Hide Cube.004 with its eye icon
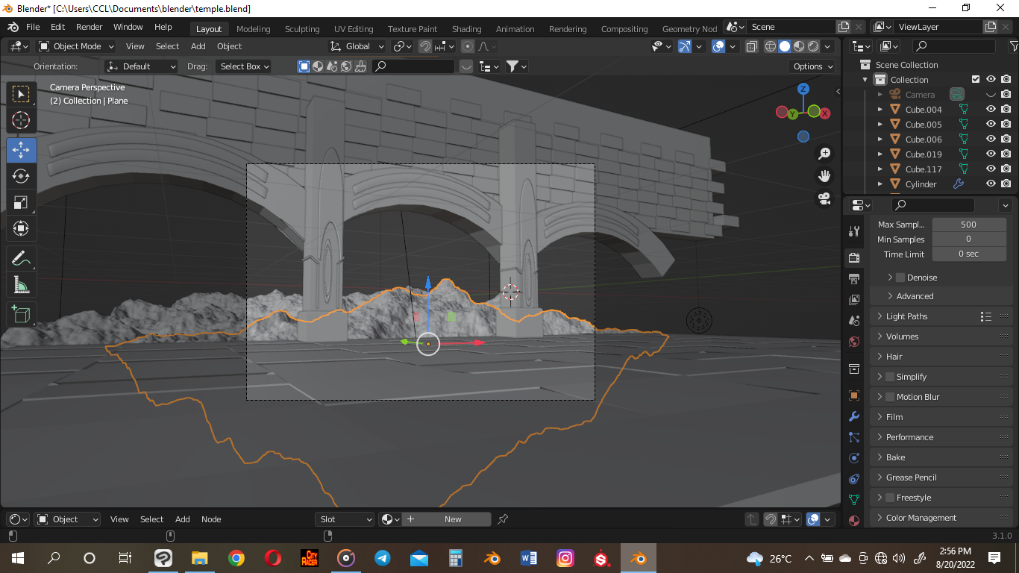This screenshot has height=573, width=1019. 991,109
